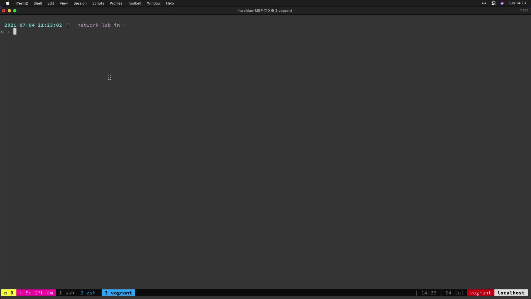
Task: Open the Toolbelt menu
Action: tap(135, 3)
